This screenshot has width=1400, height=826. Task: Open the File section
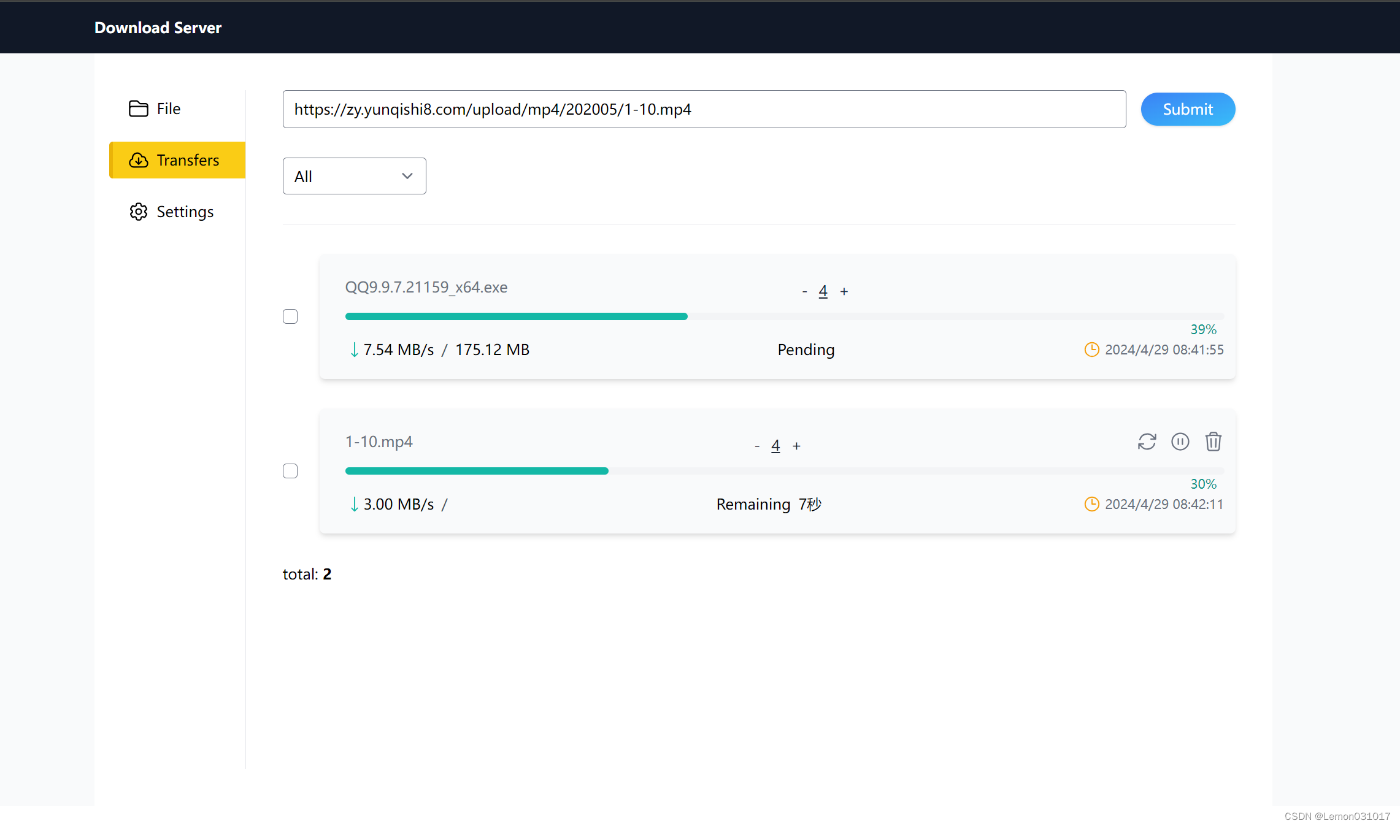[168, 109]
